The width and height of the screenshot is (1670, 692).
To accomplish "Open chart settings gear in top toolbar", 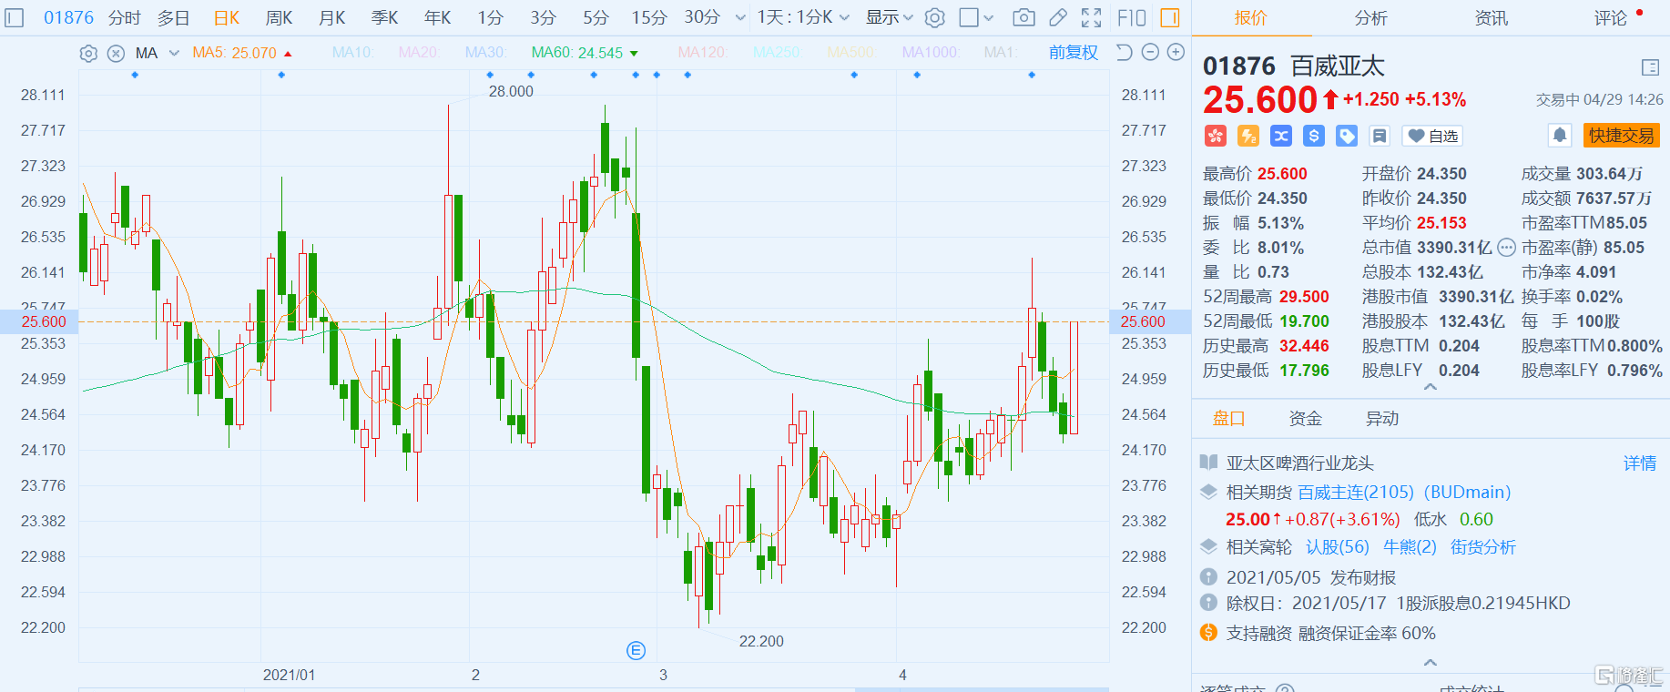I will 934,17.
